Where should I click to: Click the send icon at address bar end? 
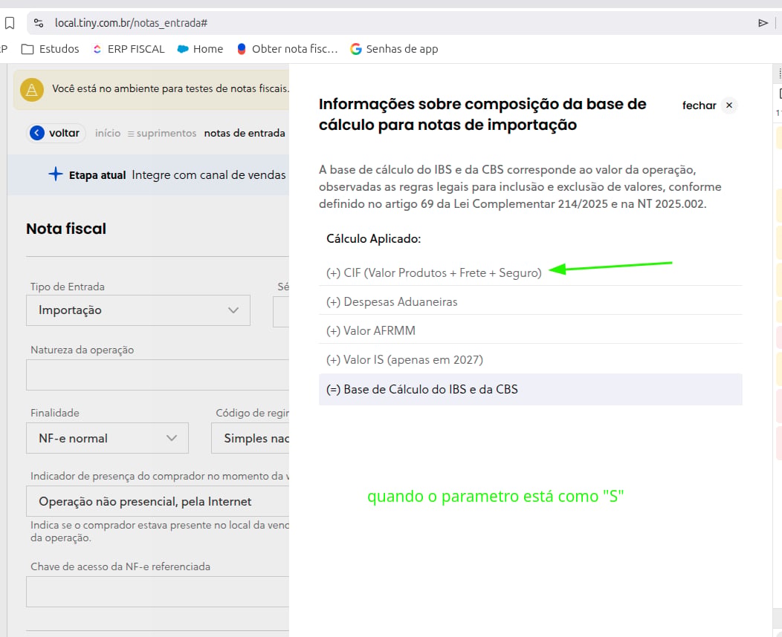[x=763, y=23]
